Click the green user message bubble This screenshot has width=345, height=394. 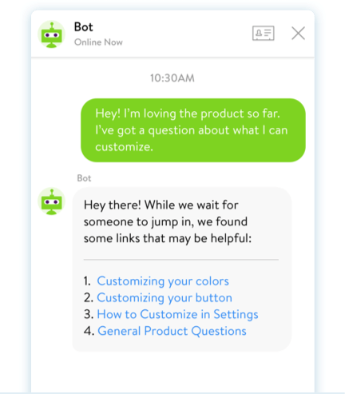point(193,130)
